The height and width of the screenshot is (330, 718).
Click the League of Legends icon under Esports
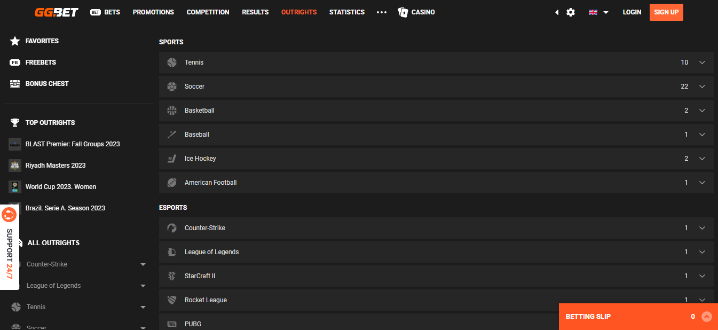point(172,252)
